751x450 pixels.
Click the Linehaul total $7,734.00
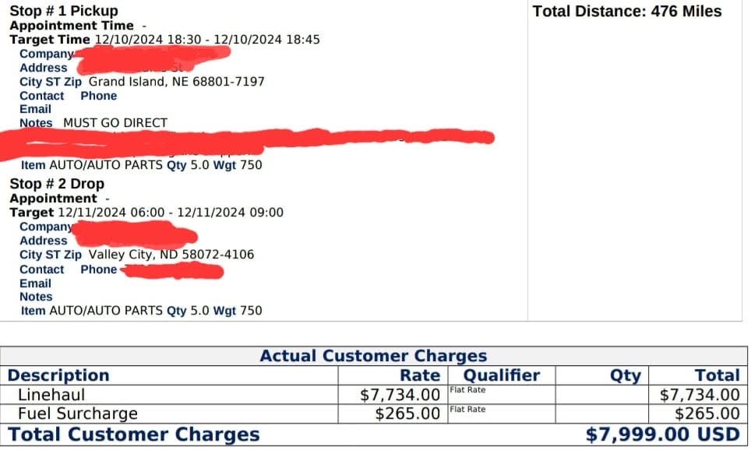[700, 395]
